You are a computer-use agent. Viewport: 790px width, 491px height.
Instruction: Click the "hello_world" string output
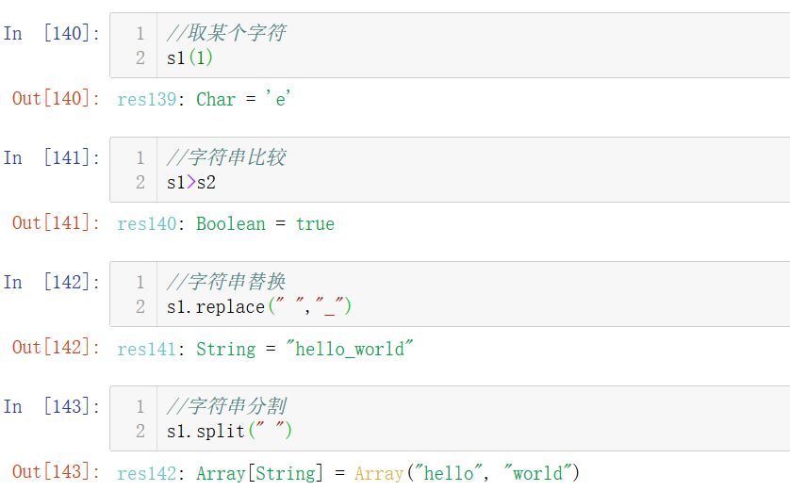click(x=351, y=349)
